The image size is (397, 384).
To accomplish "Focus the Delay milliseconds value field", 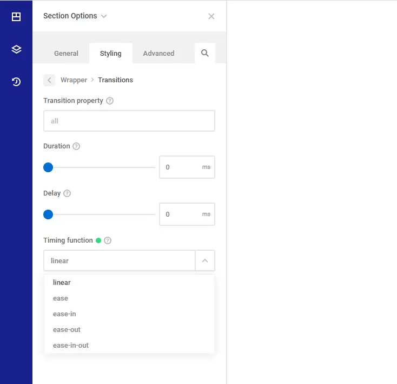I will tap(187, 214).
